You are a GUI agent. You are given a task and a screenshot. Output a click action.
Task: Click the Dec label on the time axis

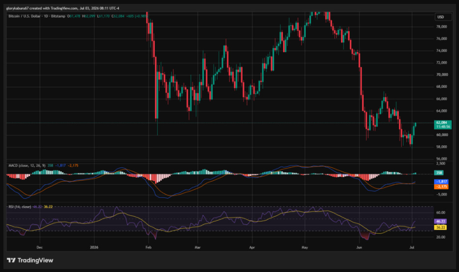click(x=40, y=247)
